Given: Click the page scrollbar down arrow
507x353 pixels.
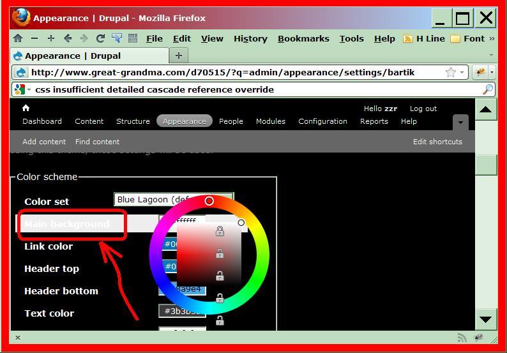Looking at the screenshot, I should coord(486,319).
